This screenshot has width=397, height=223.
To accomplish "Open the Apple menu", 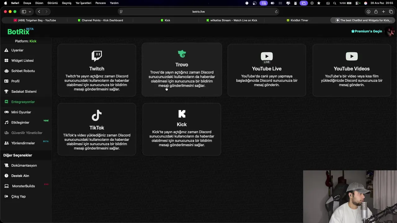I will [5, 3].
